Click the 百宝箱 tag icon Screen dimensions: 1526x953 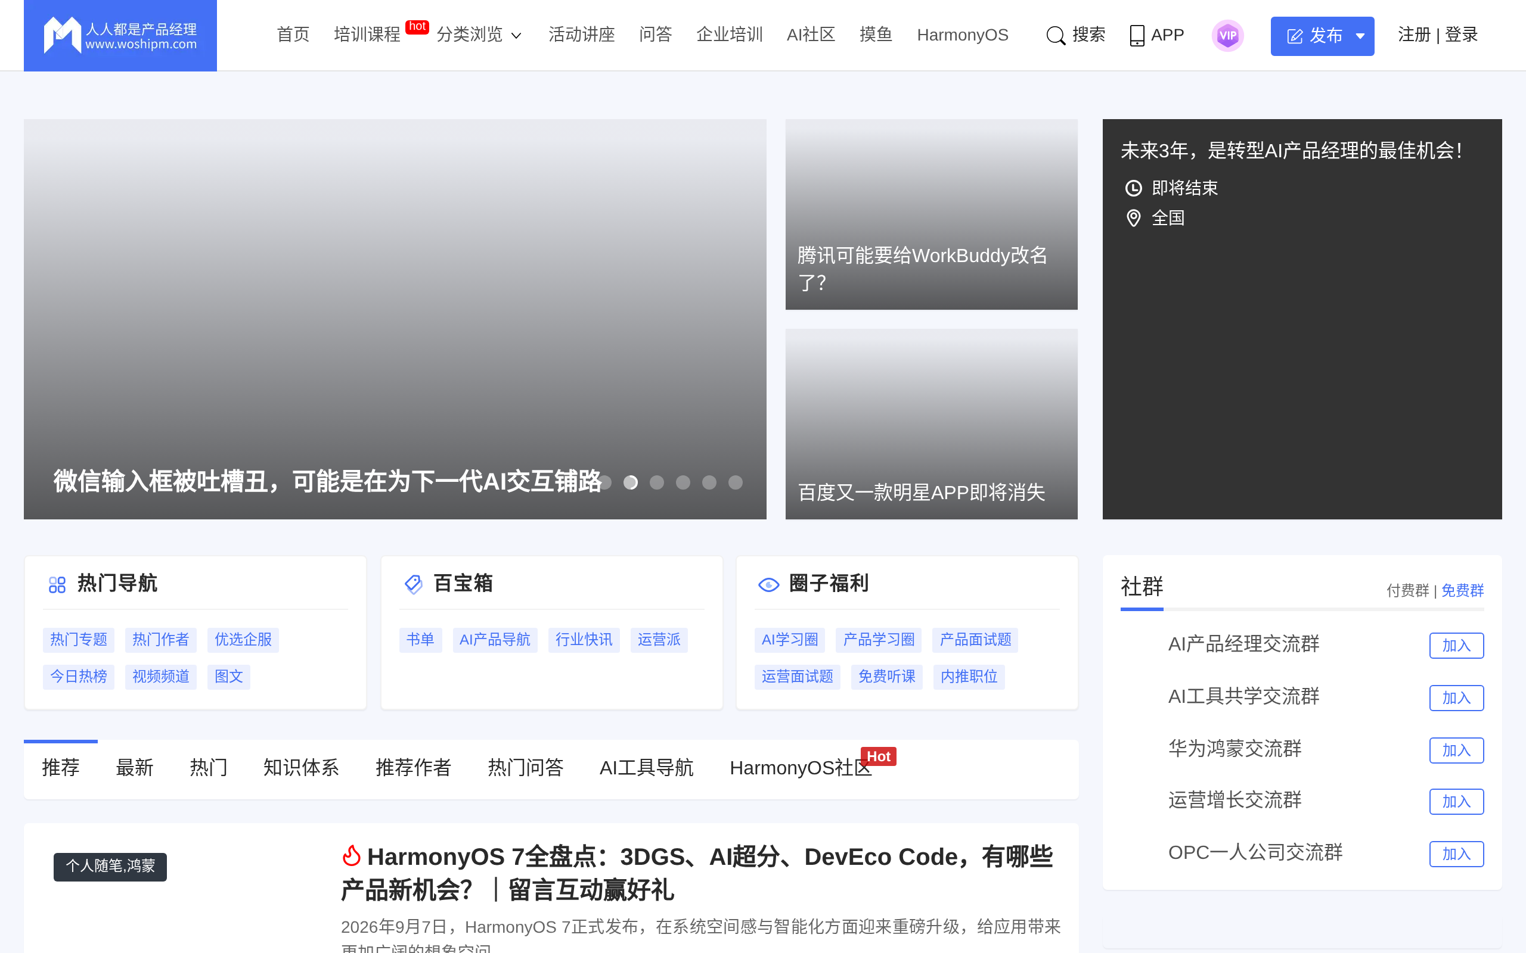click(414, 584)
